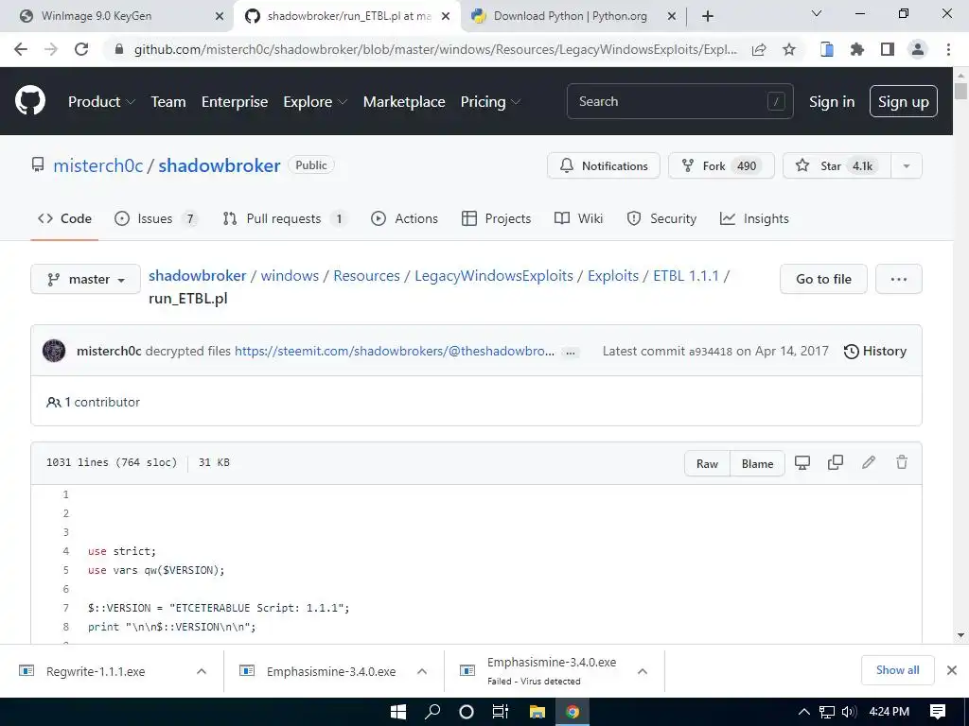Viewport: 969px width, 726px height.
Task: Click the trash delete file icon
Action: (x=902, y=462)
